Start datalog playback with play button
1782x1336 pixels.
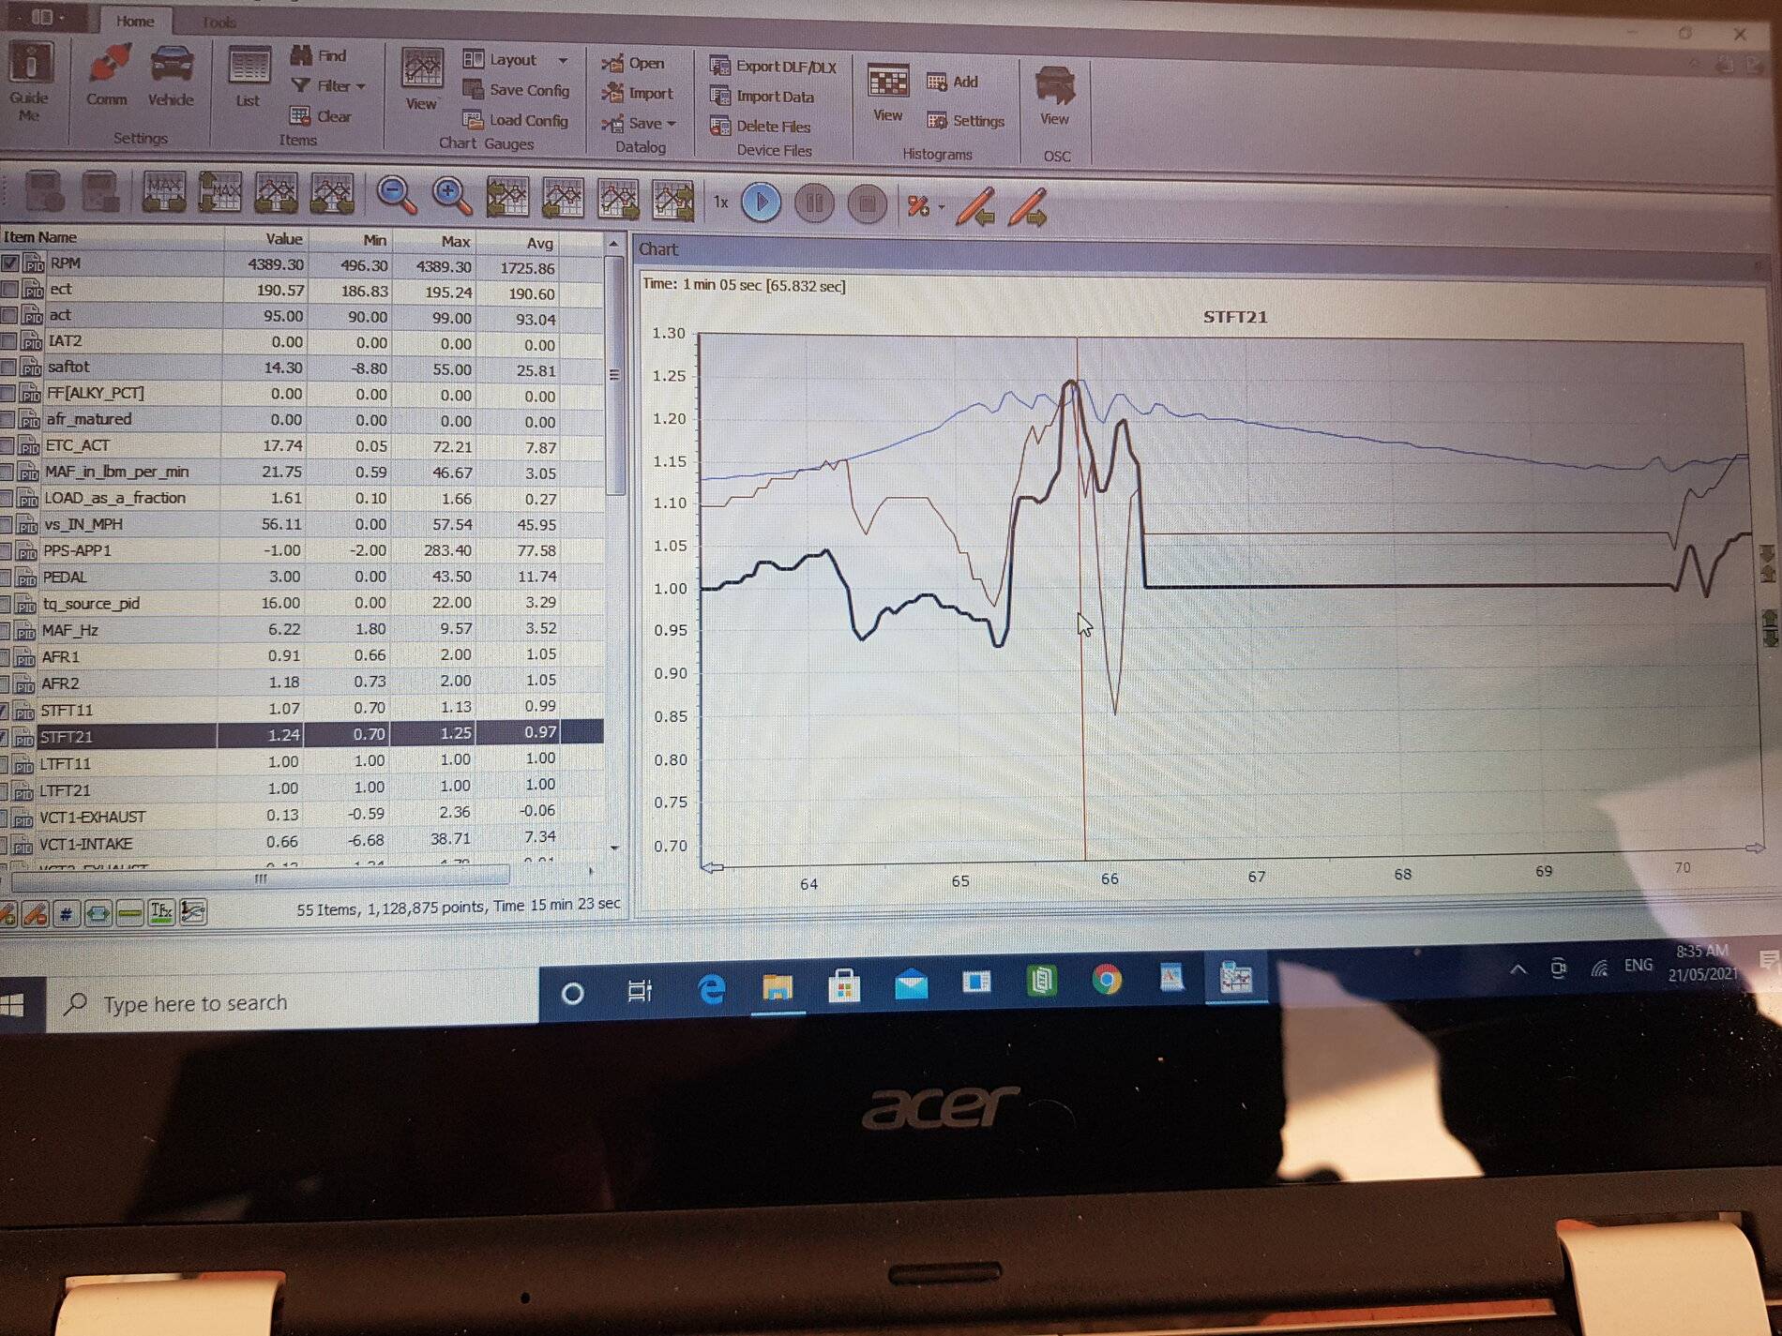[x=761, y=202]
